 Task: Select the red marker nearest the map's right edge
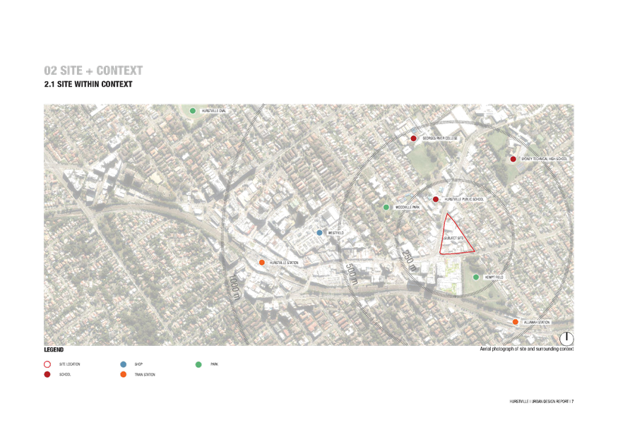[513, 159]
